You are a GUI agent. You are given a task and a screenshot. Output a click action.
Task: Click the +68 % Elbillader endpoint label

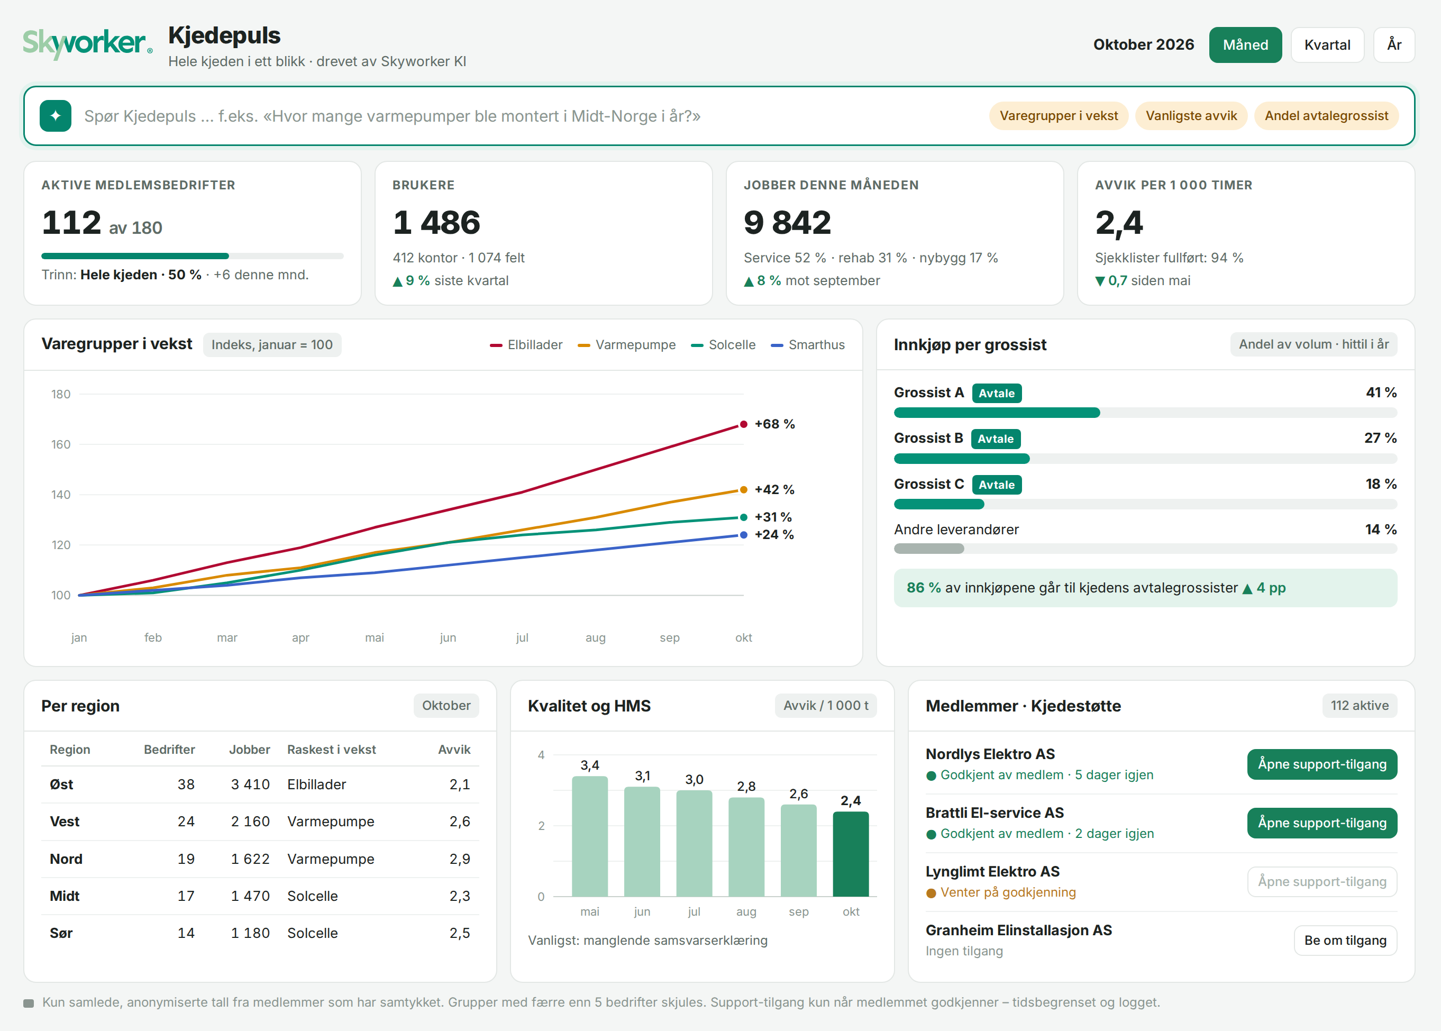(774, 424)
